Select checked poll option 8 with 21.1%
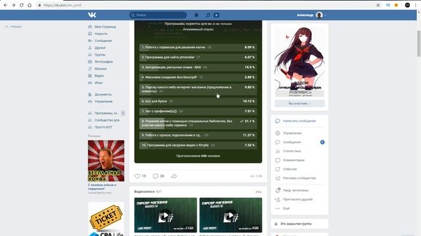Screen dimensions: 421x236 [198, 123]
